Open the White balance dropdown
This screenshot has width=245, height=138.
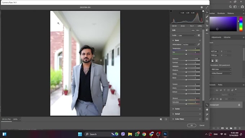[x=189, y=45]
